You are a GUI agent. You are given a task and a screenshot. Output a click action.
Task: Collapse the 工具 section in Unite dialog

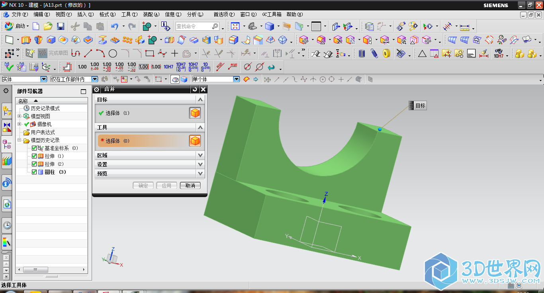(x=200, y=127)
